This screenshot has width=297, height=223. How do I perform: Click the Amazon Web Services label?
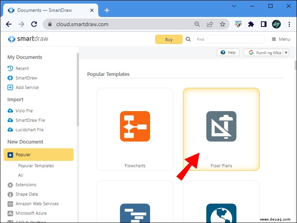(37, 204)
